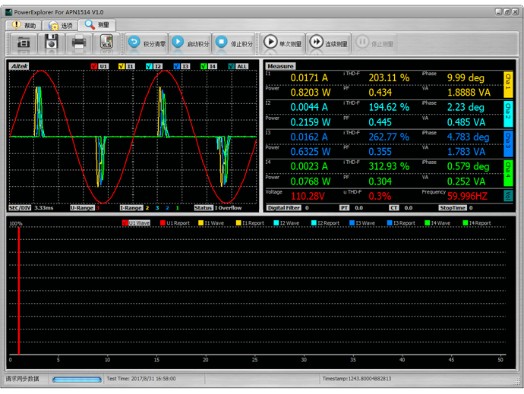Check the ALL channels checkbox

tap(232, 67)
